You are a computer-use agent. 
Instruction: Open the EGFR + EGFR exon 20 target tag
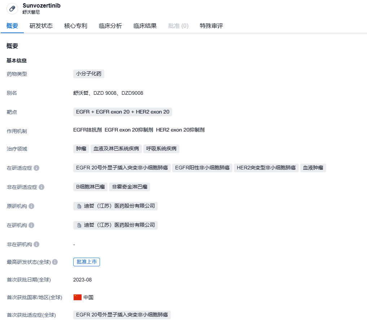pos(123,112)
